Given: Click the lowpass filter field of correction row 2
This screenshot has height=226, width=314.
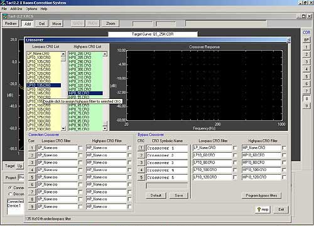Looking at the screenshot, I should (57, 155).
